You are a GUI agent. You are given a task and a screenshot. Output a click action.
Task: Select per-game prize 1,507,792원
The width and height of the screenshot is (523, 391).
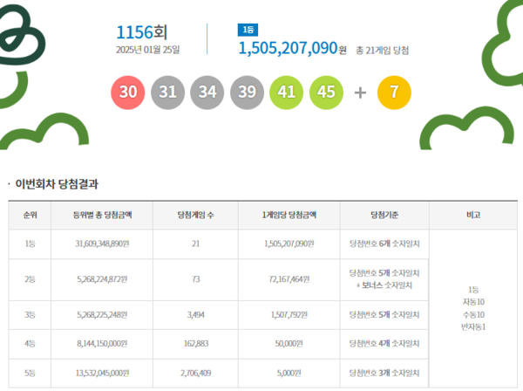click(289, 315)
